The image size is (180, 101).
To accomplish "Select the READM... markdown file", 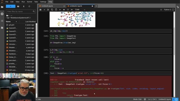I will tap(20, 67).
